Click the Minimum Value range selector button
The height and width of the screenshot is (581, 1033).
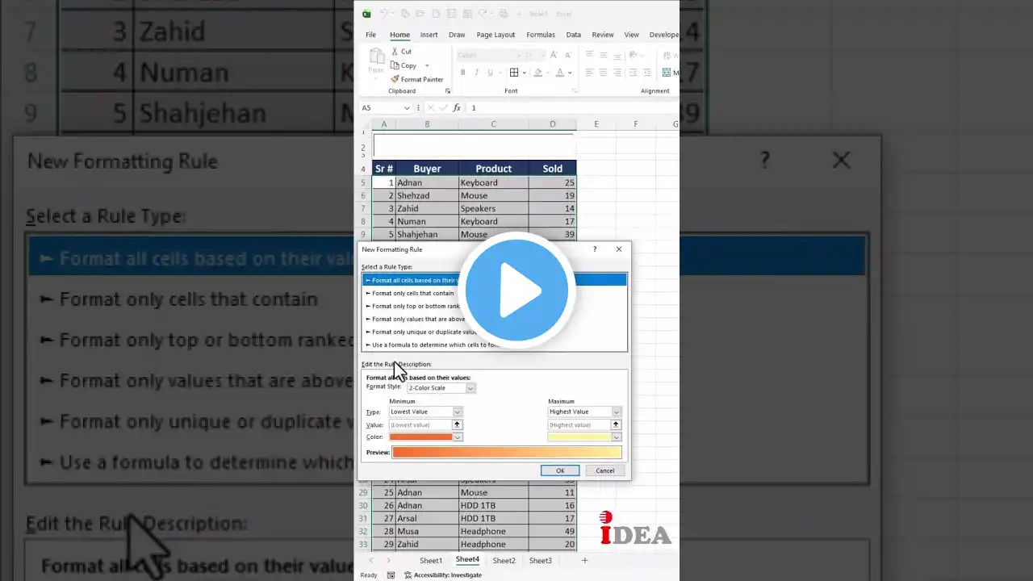coord(457,424)
